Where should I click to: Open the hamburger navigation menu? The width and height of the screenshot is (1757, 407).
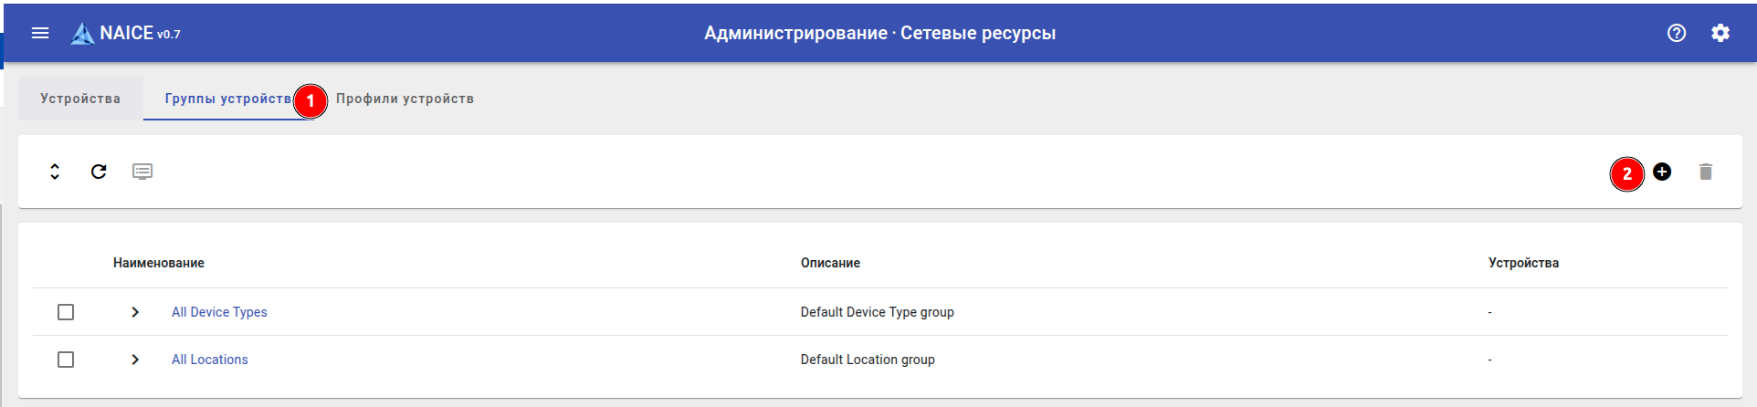[40, 33]
